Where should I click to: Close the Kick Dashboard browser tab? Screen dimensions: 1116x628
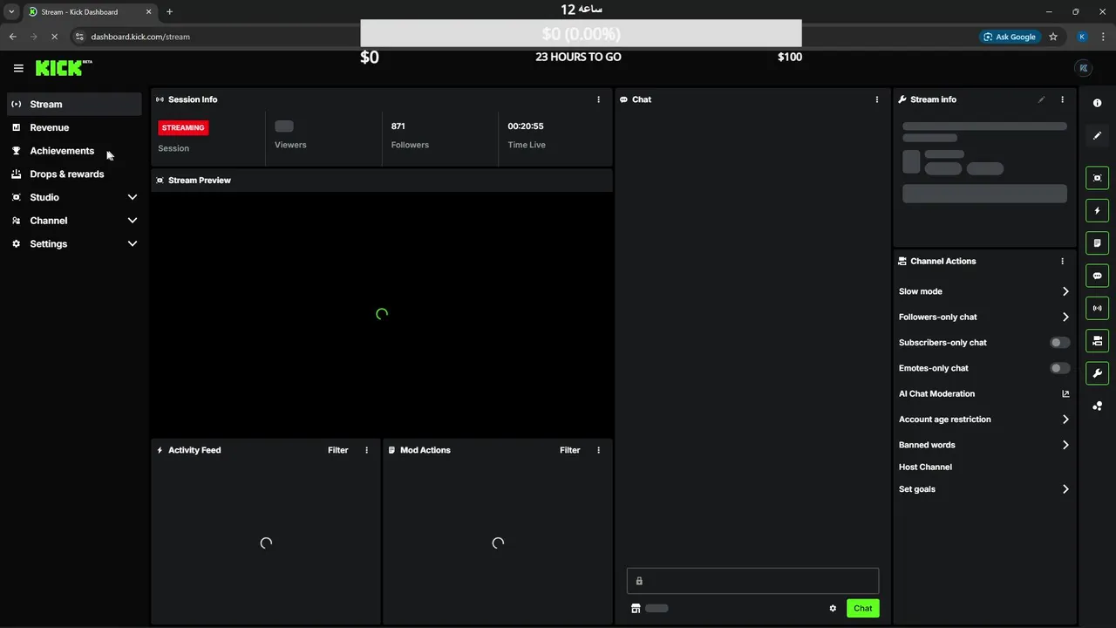coord(148,12)
